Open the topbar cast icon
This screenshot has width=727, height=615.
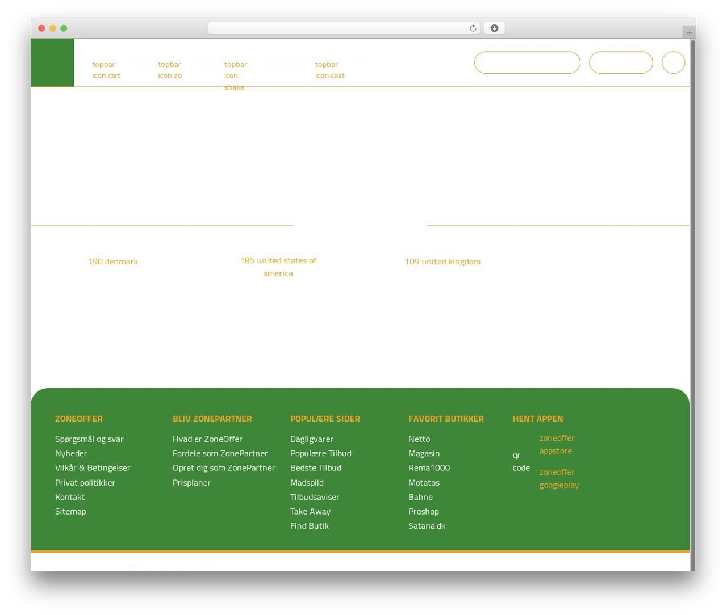pos(329,70)
